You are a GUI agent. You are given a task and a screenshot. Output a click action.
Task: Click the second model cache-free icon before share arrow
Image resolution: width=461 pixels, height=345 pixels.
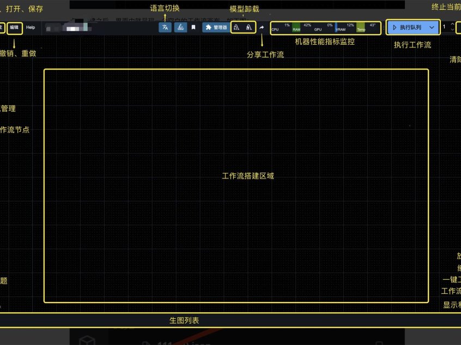249,28
